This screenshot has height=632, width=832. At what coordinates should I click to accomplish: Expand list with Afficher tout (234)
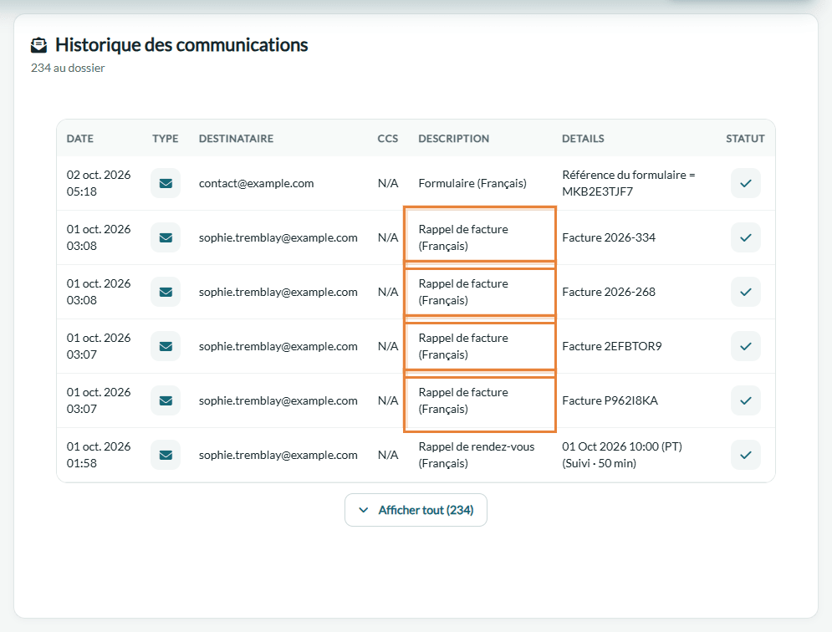tap(416, 510)
